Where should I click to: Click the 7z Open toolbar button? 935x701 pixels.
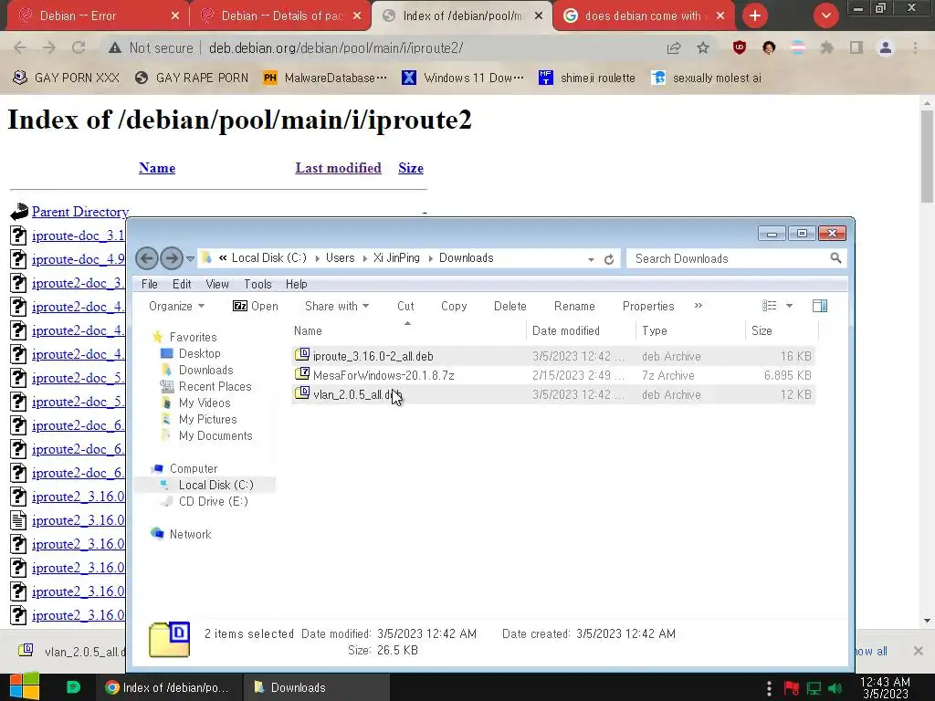[256, 306]
